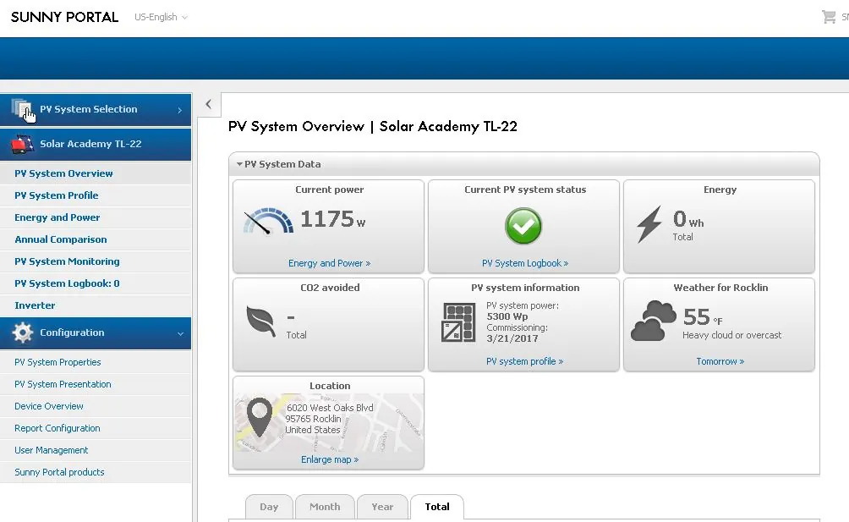Click the green checkmark status icon
The width and height of the screenshot is (849, 522).
[523, 226]
